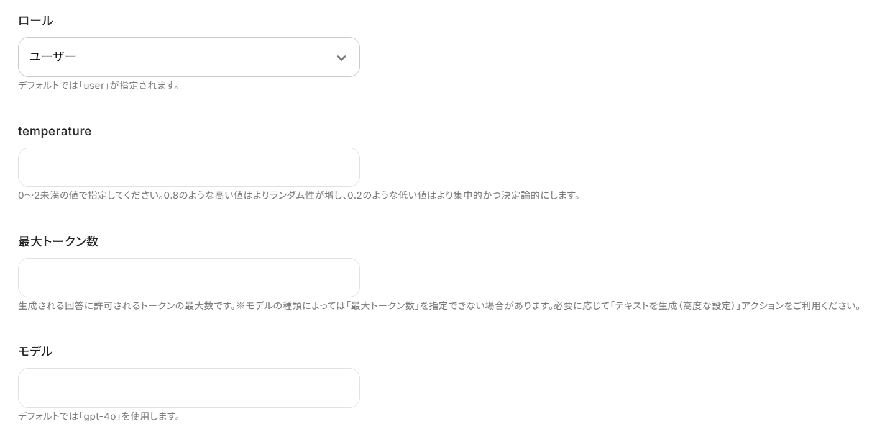Image resolution: width=872 pixels, height=432 pixels.
Task: Focus the temperature input field
Action: (x=189, y=167)
